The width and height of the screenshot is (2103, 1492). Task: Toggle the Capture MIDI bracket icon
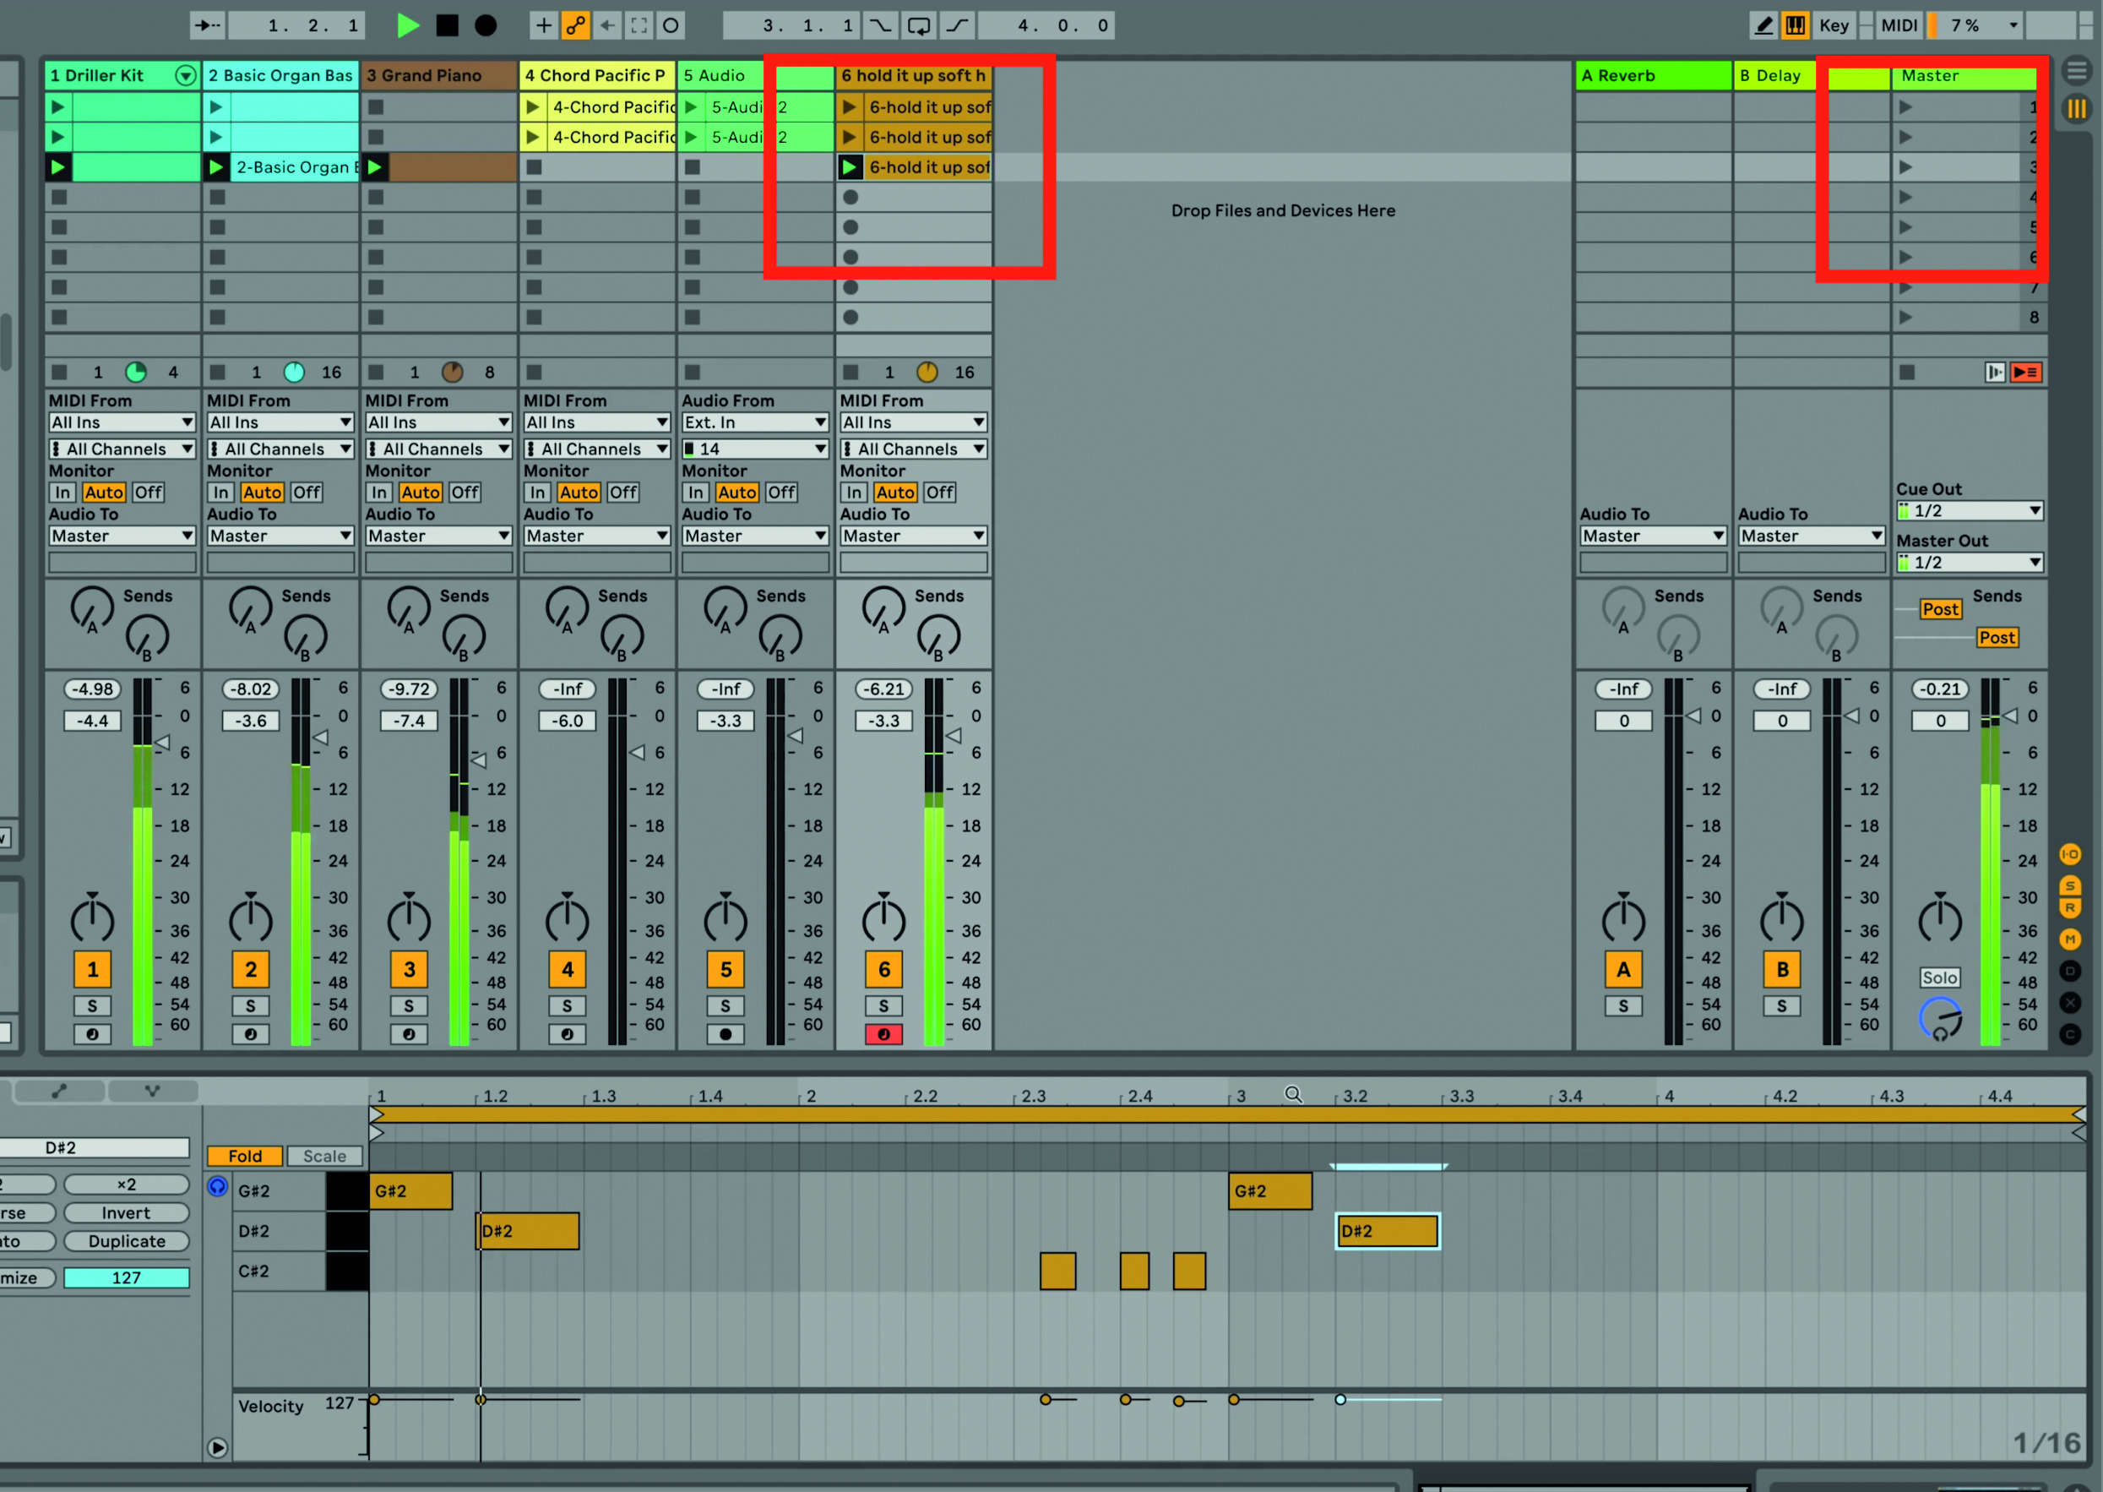(639, 25)
